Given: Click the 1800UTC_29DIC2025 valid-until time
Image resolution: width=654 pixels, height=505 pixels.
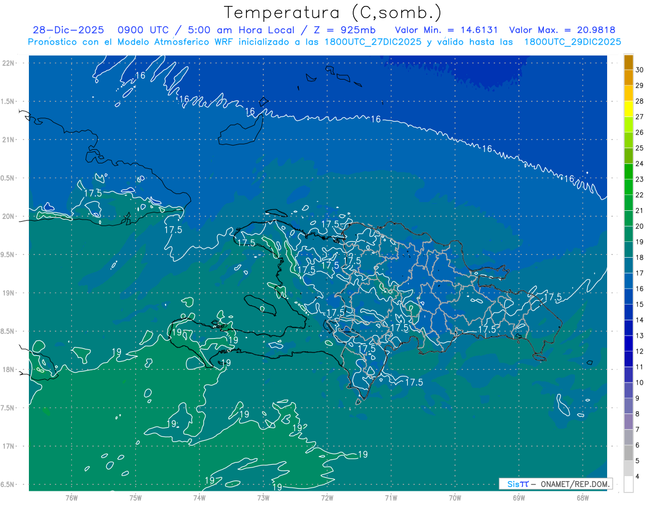Looking at the screenshot, I should click(572, 42).
